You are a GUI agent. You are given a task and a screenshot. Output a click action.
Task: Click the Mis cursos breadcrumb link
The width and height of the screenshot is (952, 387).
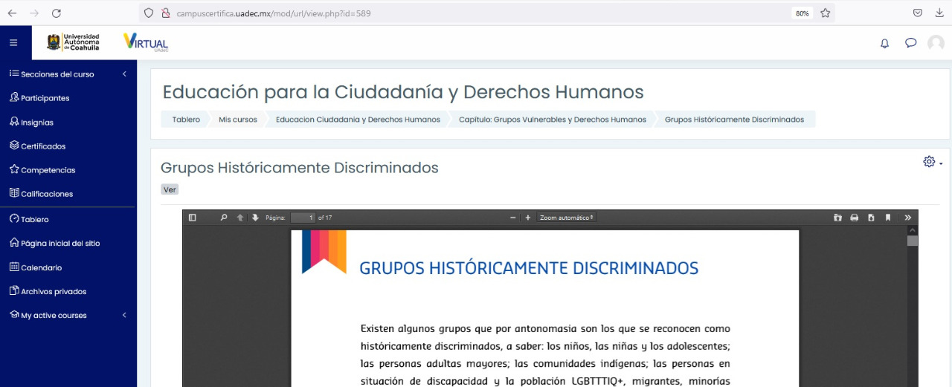(x=237, y=120)
